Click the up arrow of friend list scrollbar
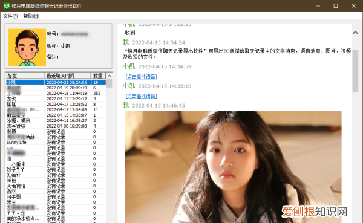The height and width of the screenshot is (223, 363). pyautogui.click(x=110, y=76)
